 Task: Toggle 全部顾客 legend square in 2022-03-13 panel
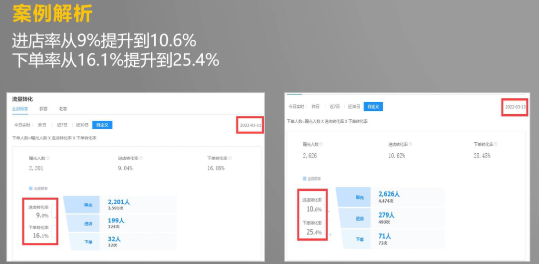coord(304,179)
